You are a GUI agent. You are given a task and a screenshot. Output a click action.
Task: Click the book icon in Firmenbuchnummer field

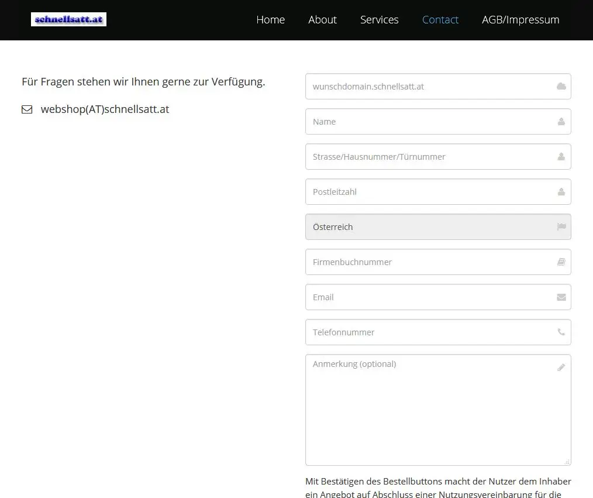click(561, 262)
